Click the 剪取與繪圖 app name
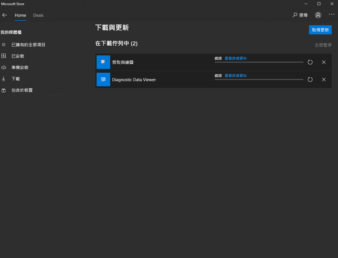This screenshot has width=338, height=258. [123, 62]
